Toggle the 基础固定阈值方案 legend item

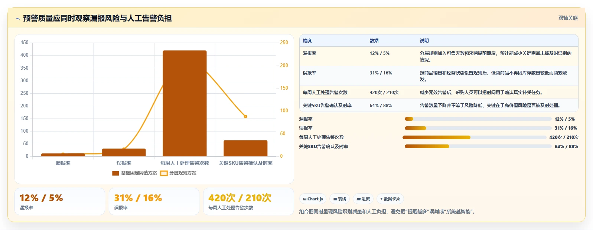click(x=134, y=173)
